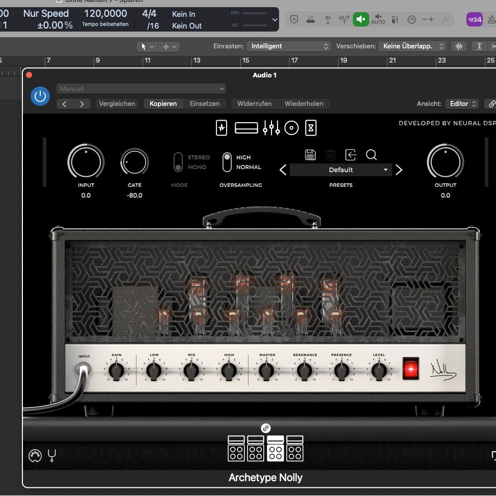The width and height of the screenshot is (496, 496).
Task: Click the delete preset trash icon
Action: [x=330, y=155]
